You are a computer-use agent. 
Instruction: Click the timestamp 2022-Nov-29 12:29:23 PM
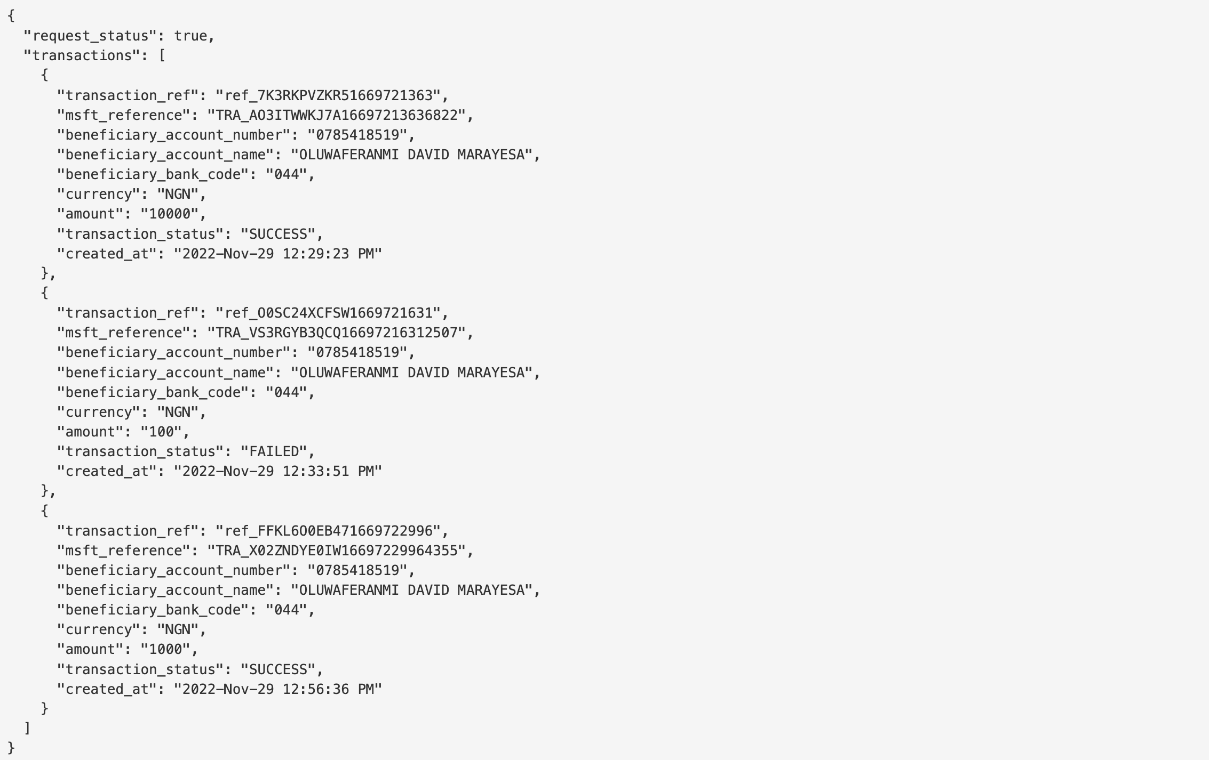[x=278, y=254]
